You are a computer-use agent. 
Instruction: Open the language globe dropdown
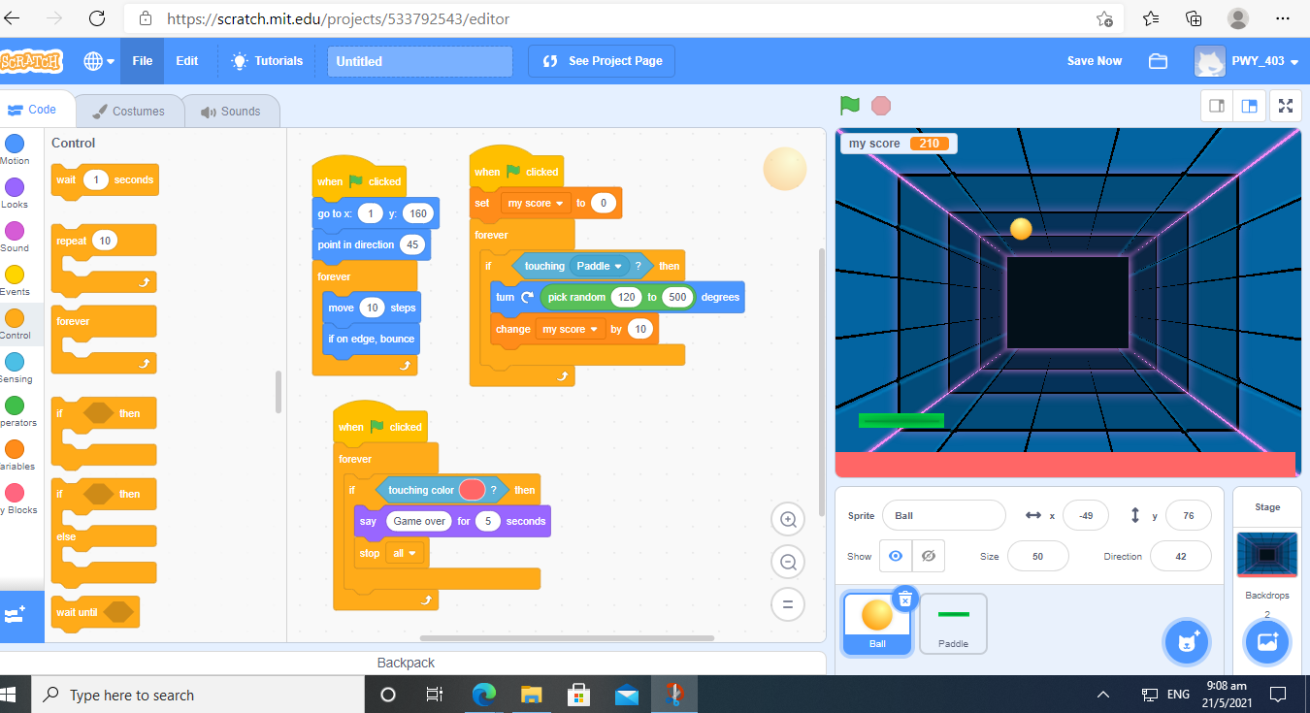click(x=99, y=61)
